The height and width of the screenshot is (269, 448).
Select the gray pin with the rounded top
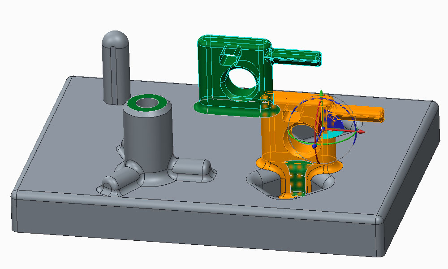pos(116,67)
